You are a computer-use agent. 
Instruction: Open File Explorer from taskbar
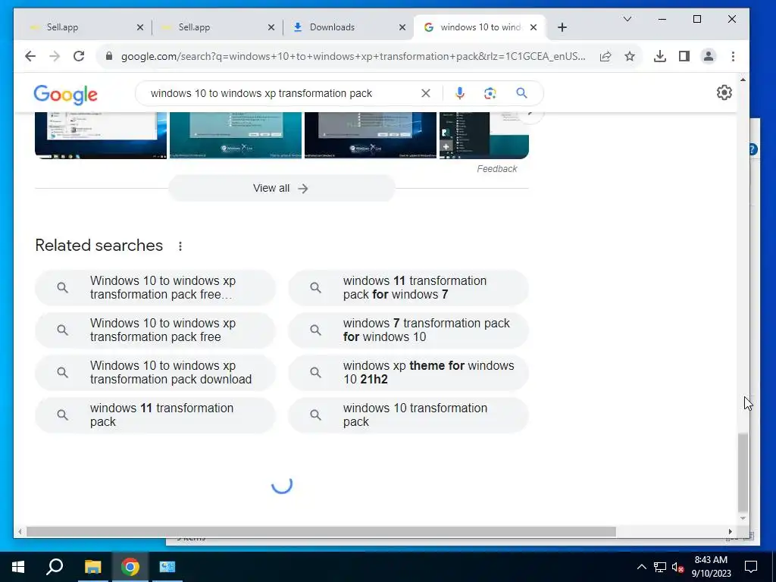pyautogui.click(x=92, y=567)
